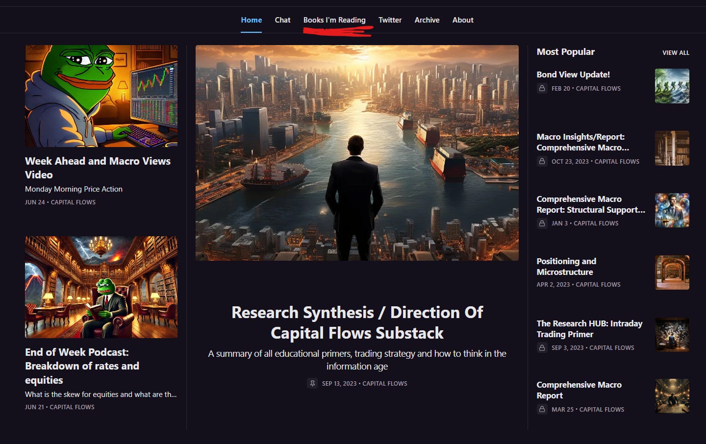The width and height of the screenshot is (706, 444).
Task: Click featured post summary of educational primers text
Action: [x=357, y=360]
